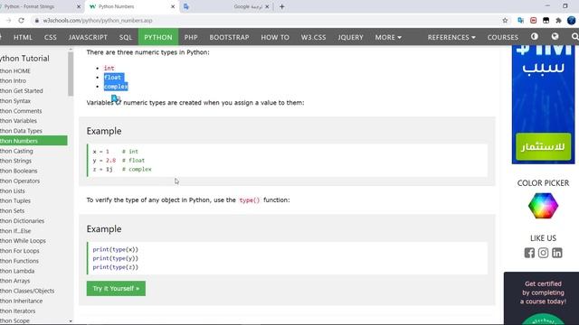Open the JAVASCRIPT tutorial in navbar
Screen dimensions: 579x325
coord(88,37)
